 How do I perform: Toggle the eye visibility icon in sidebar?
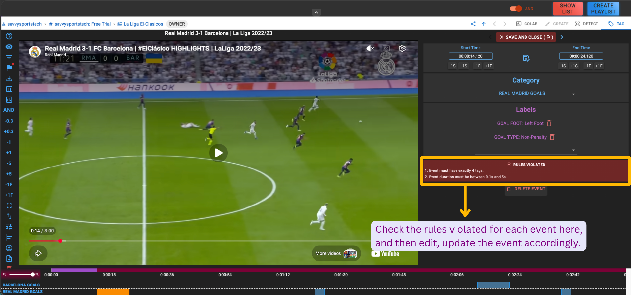pos(9,47)
